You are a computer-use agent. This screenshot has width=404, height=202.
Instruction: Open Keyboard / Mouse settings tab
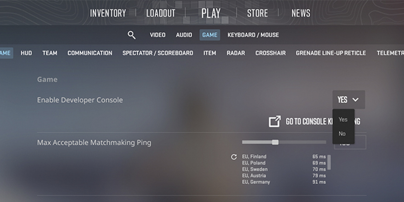coord(253,35)
